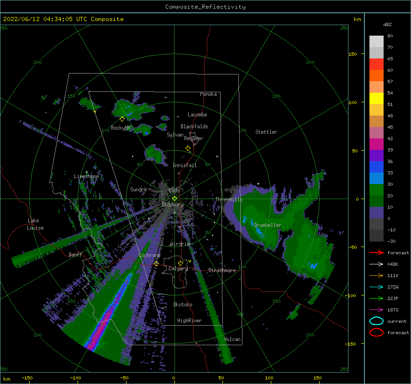Click the Limestone label
Screen dimensions: 411x384
86,176
